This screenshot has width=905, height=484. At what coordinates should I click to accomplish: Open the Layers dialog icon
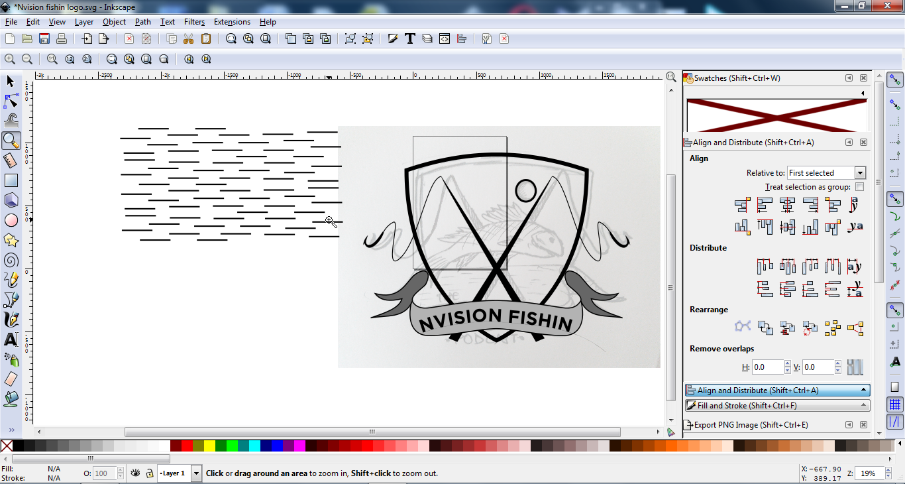point(427,39)
